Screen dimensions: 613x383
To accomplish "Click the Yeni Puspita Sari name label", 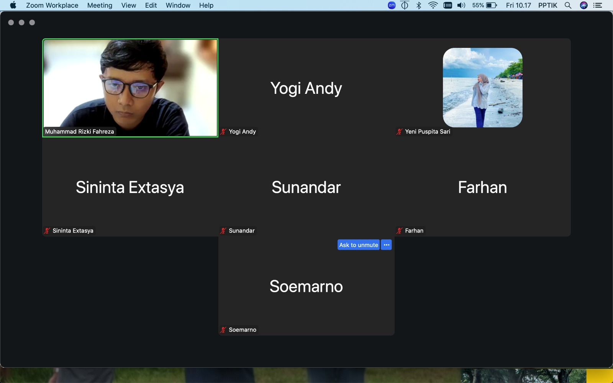I will 428,132.
